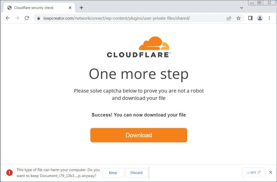
Task: Keep the flagged Document js file
Action: pos(113,173)
